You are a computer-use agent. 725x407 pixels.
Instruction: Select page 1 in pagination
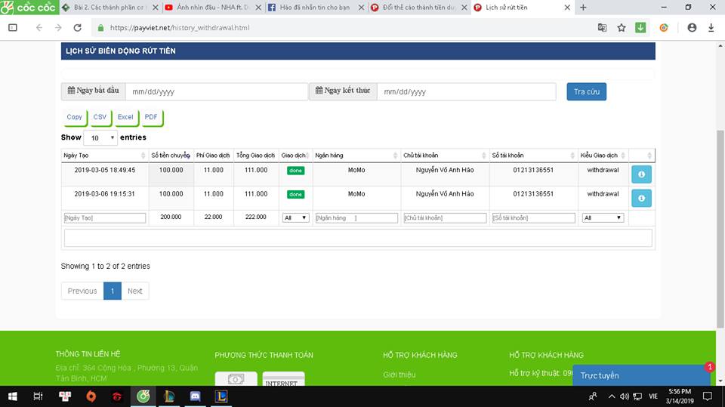click(113, 291)
